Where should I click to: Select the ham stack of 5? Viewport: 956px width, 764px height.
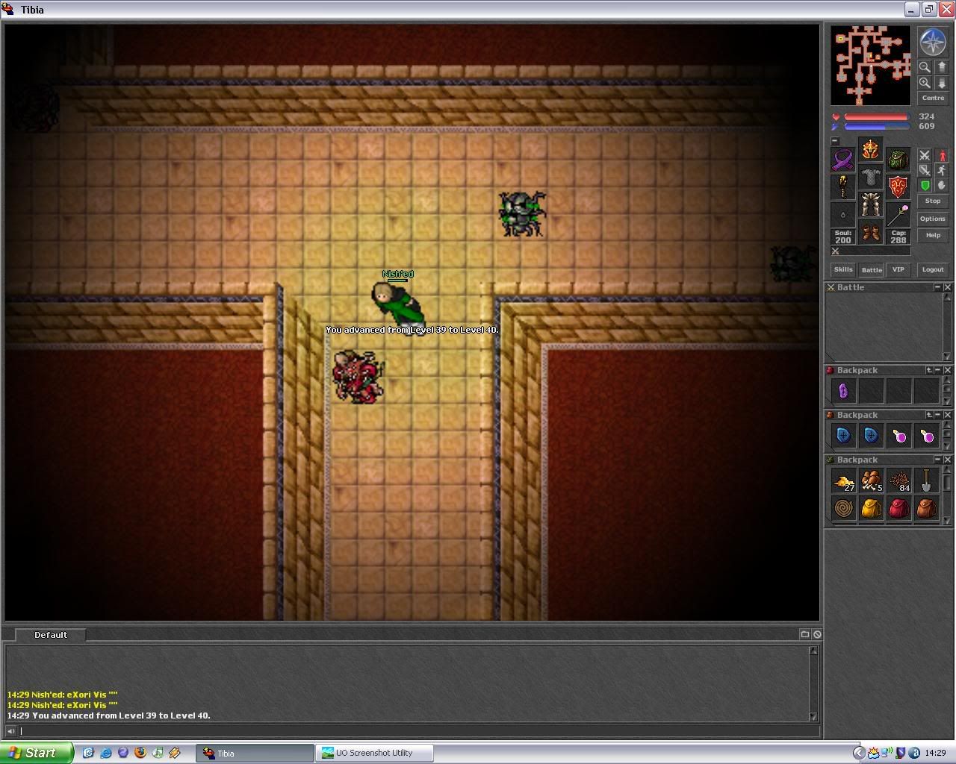(x=871, y=480)
